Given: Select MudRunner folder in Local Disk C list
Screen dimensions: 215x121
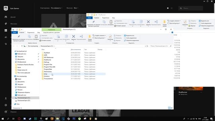Looking at the screenshot, I should (47, 60).
